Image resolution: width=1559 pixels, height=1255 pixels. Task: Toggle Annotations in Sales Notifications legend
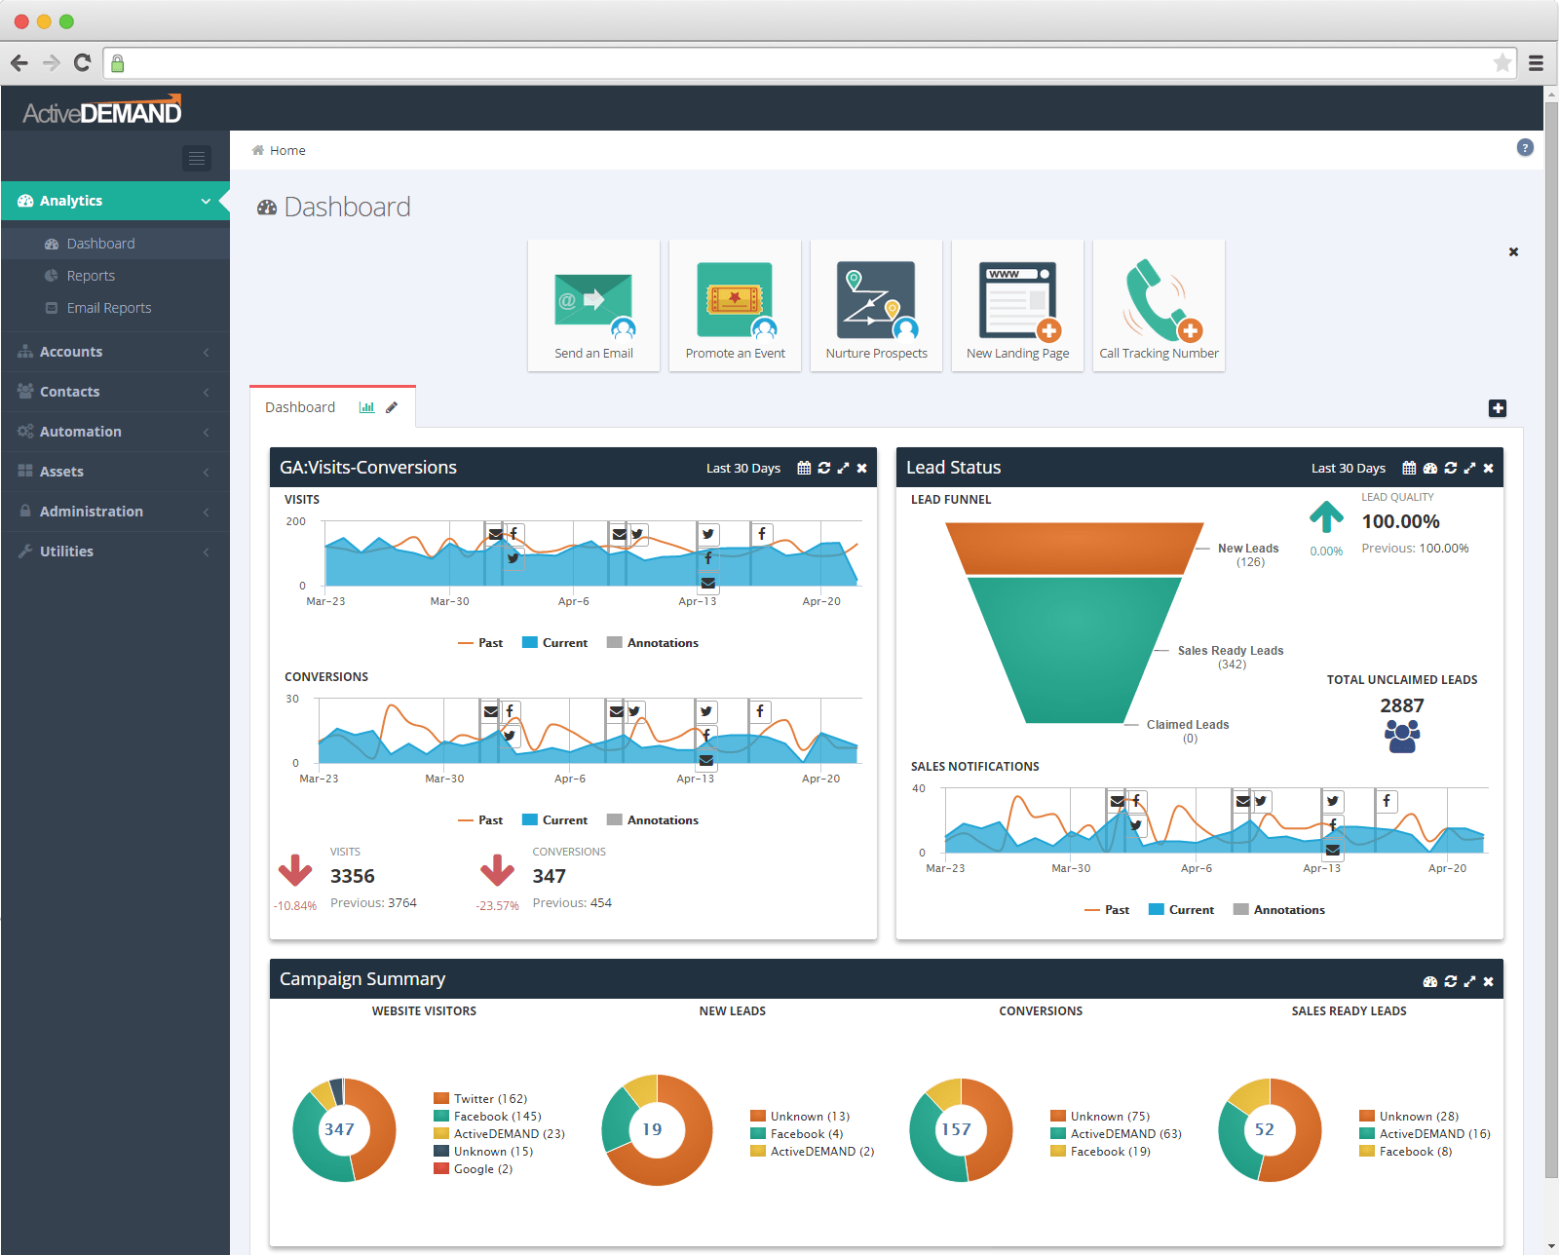coord(1279,910)
